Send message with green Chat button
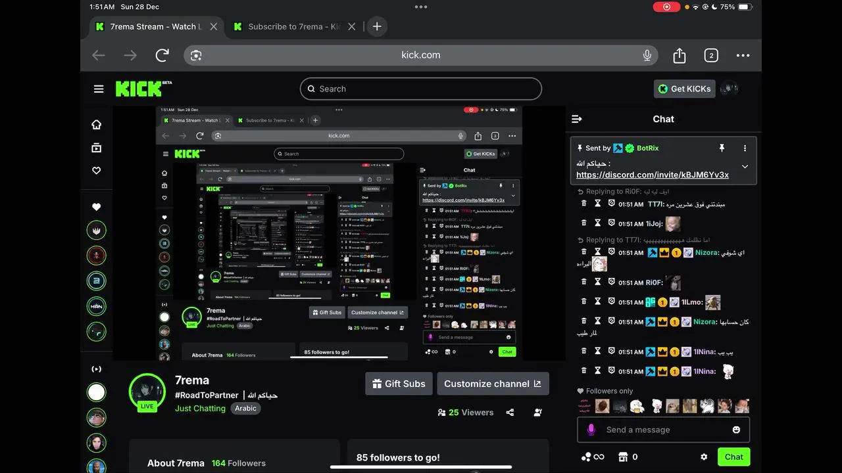The width and height of the screenshot is (842, 473). point(733,457)
